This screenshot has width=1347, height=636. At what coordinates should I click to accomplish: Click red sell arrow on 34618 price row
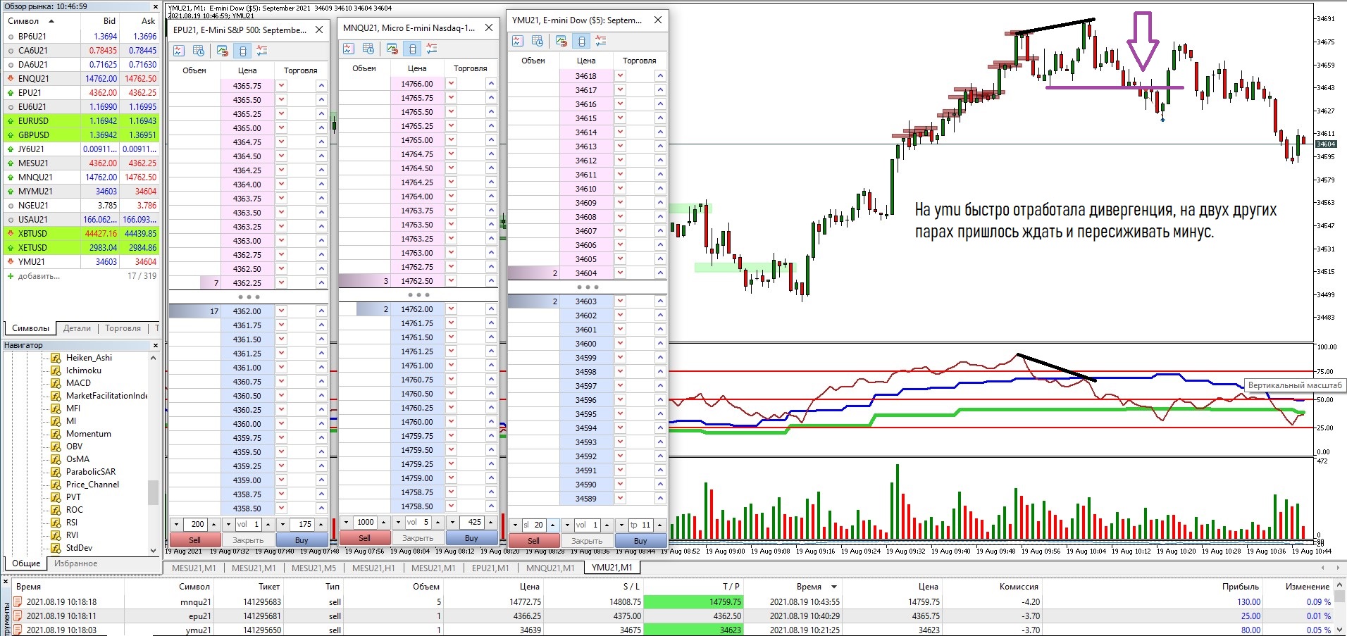620,76
